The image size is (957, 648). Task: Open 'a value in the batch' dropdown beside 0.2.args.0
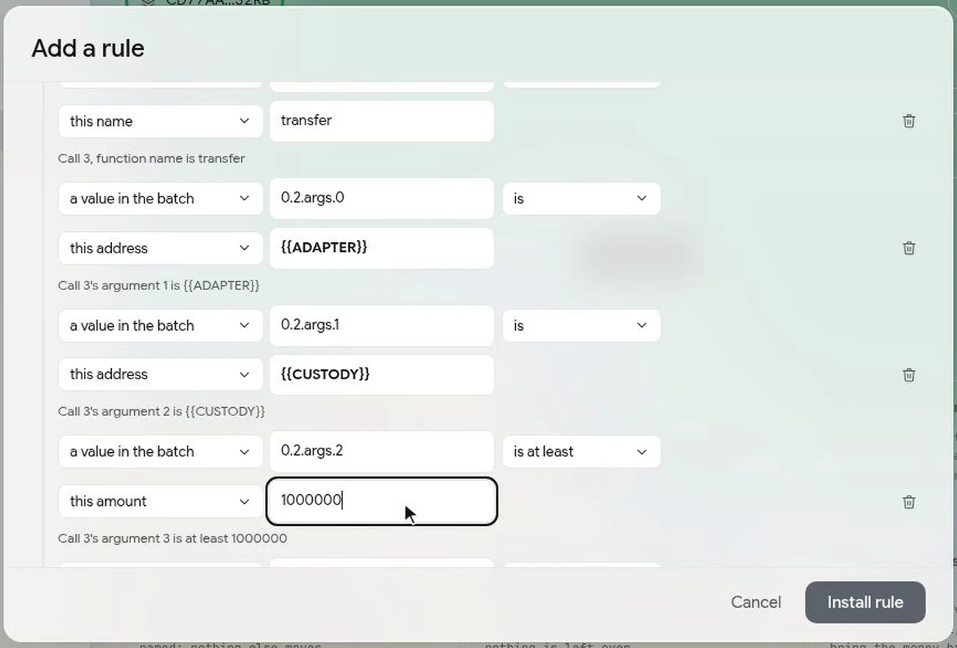pos(160,199)
